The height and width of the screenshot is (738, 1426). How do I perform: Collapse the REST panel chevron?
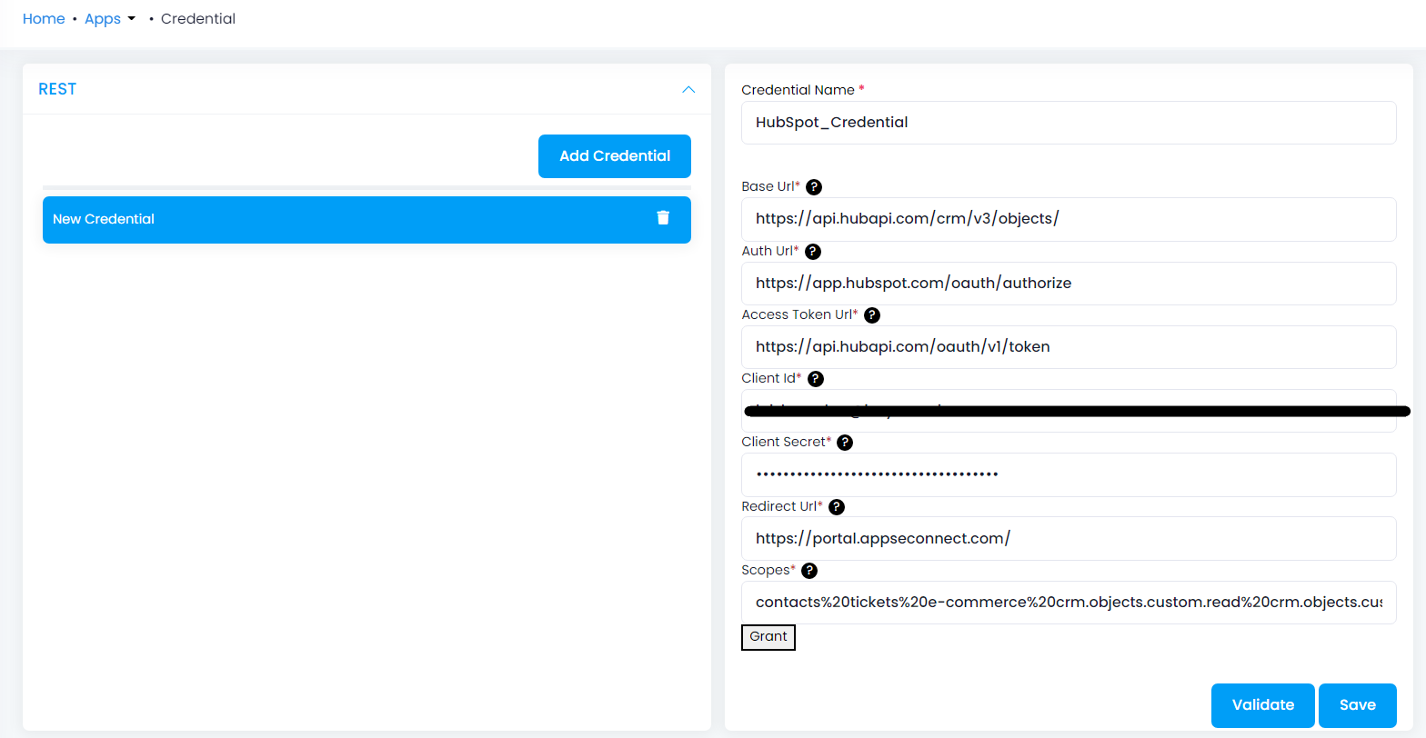coord(688,89)
